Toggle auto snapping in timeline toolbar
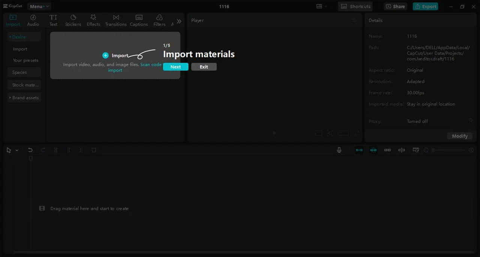This screenshot has width=480, height=257. (x=373, y=150)
